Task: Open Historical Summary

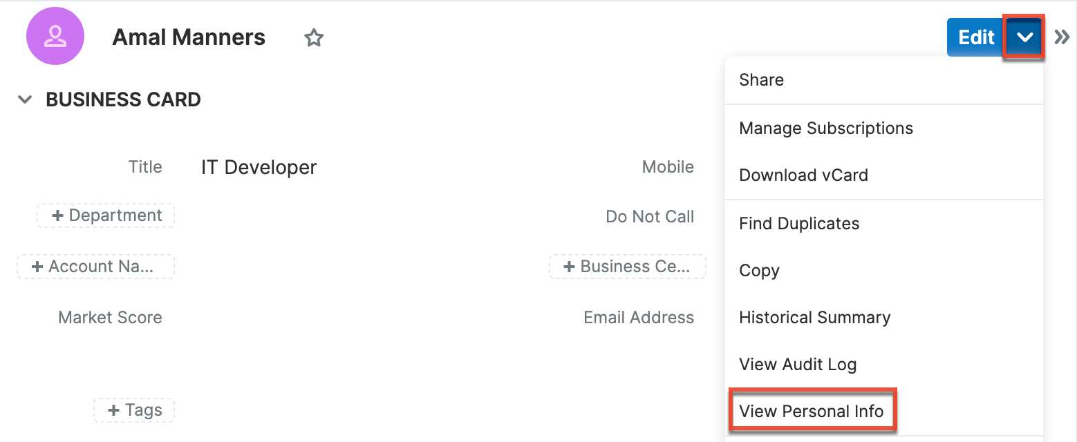Action: coord(814,317)
